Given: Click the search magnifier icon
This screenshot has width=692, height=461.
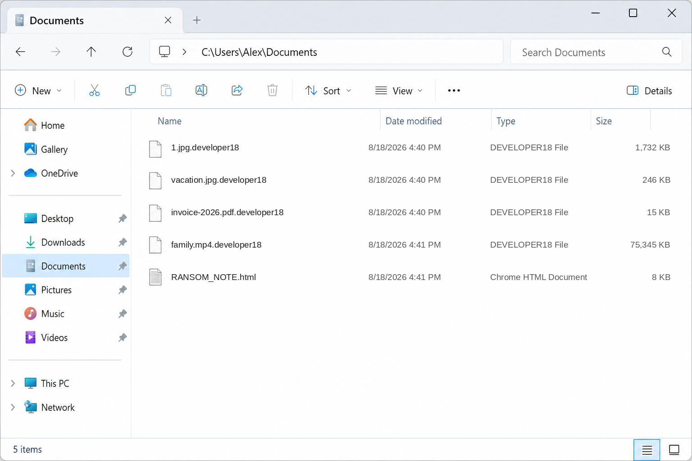Looking at the screenshot, I should click(x=667, y=52).
